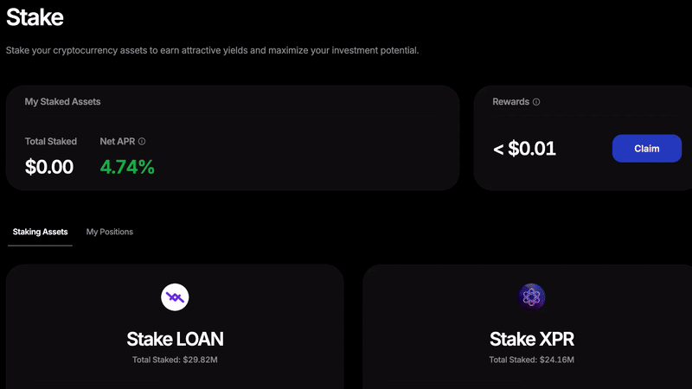Click XPR's Total Staked $24.16M text
The image size is (692, 389).
pos(532,360)
